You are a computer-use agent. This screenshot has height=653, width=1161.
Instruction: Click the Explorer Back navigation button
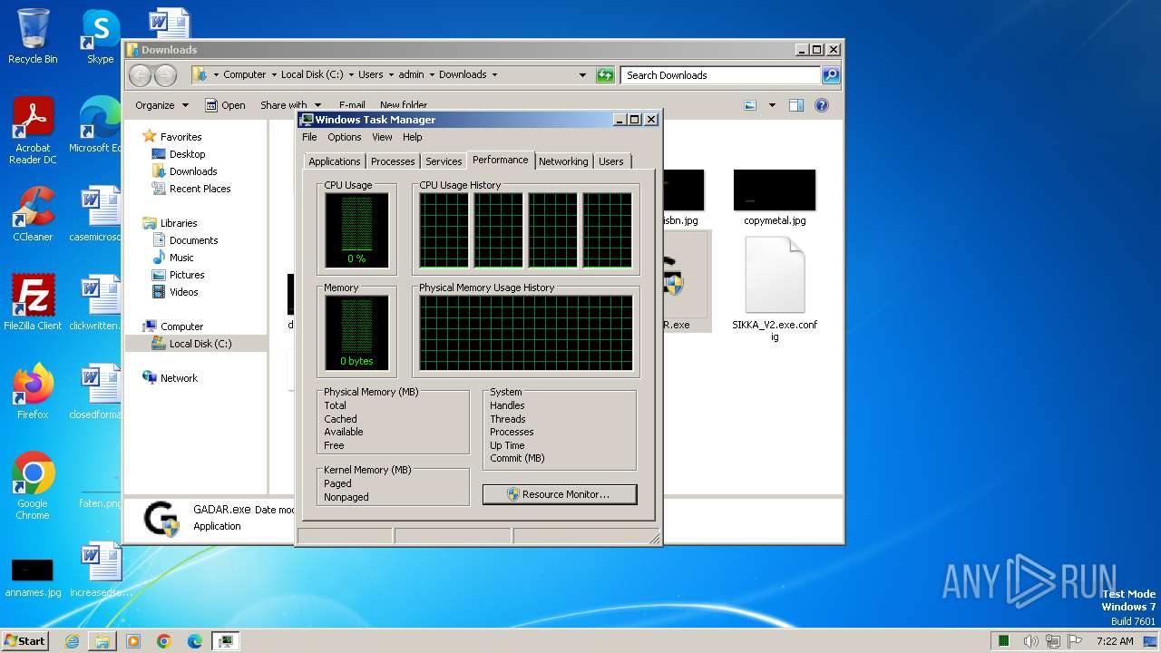140,75
